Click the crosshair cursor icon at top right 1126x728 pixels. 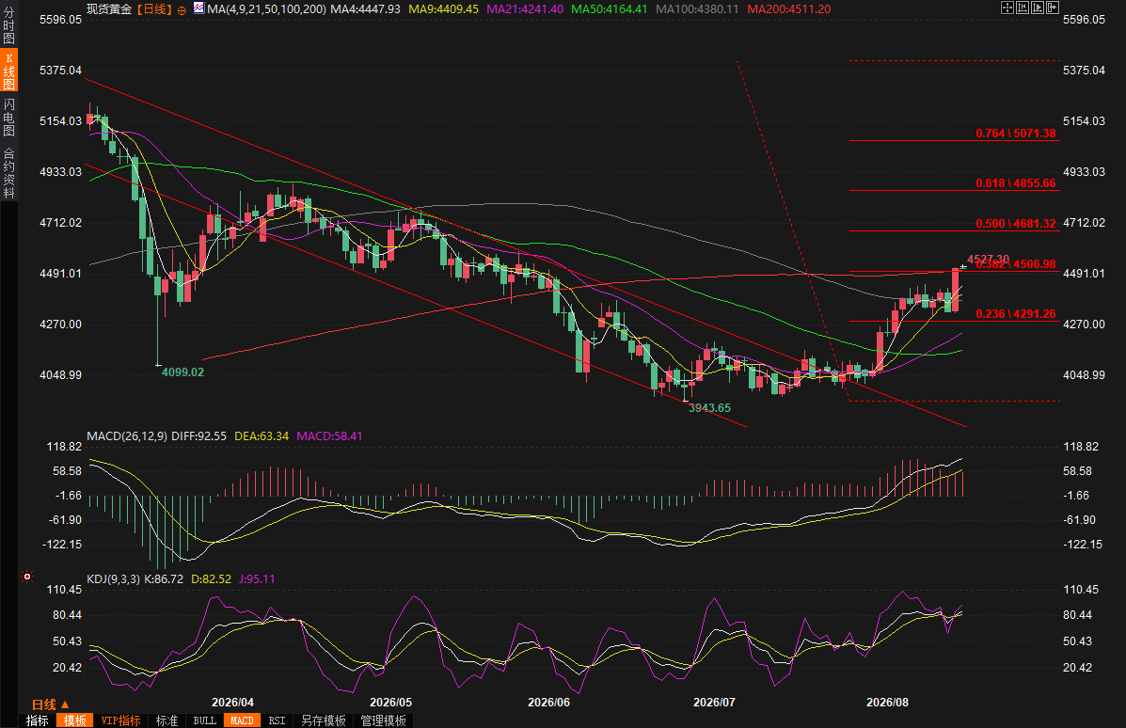tap(1007, 8)
